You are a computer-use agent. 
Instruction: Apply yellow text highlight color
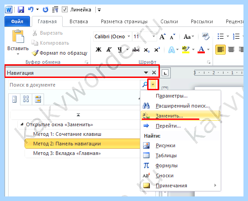(186, 50)
